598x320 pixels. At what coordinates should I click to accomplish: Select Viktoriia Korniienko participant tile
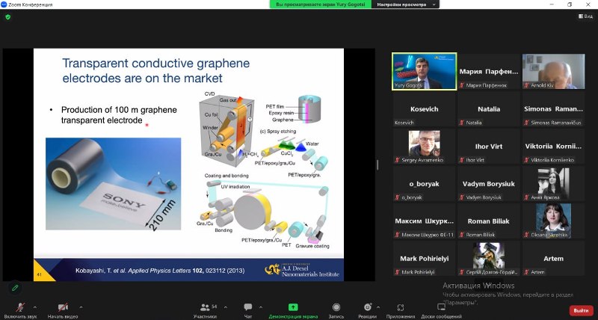point(553,146)
